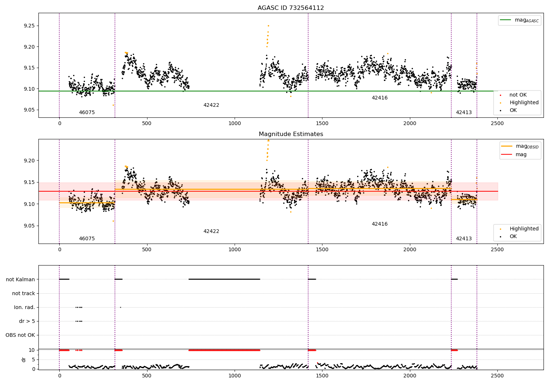This screenshot has width=549, height=384.
Task: Click obsid label 42413 in top panel
Action: pyautogui.click(x=464, y=113)
